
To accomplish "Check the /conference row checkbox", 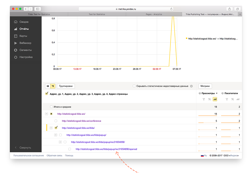I will (56, 121).
